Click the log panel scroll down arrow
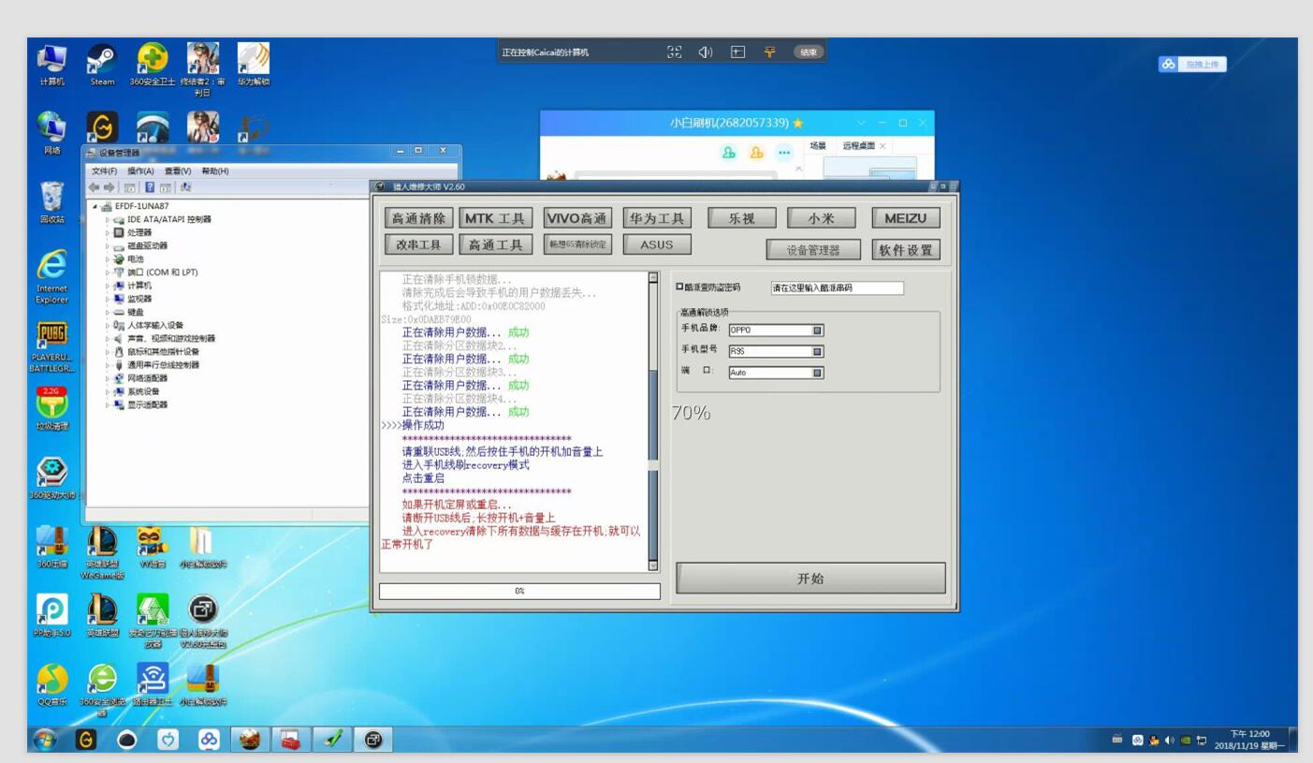 (x=653, y=565)
